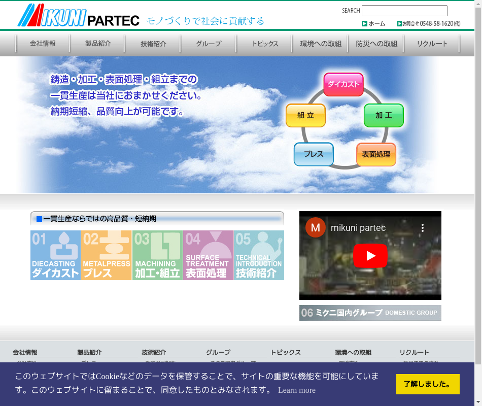Click the green 加工 diagram button
Screen dimensions: 482x406
tap(384, 115)
